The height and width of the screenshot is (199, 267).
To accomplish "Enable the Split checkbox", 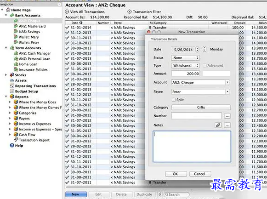I will (174, 100).
